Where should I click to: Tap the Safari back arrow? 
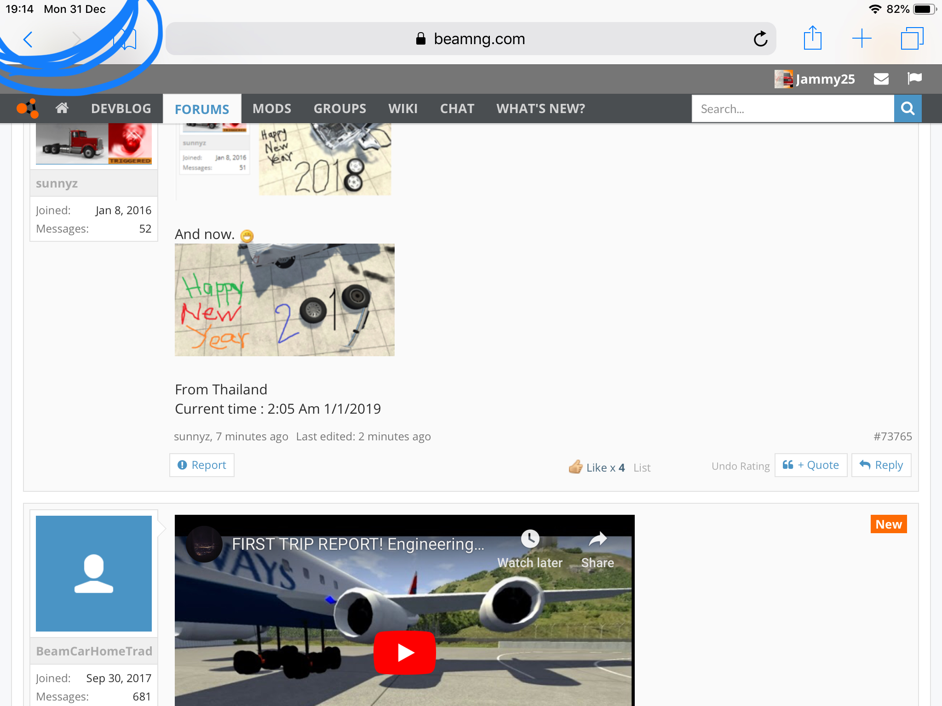[x=28, y=40]
